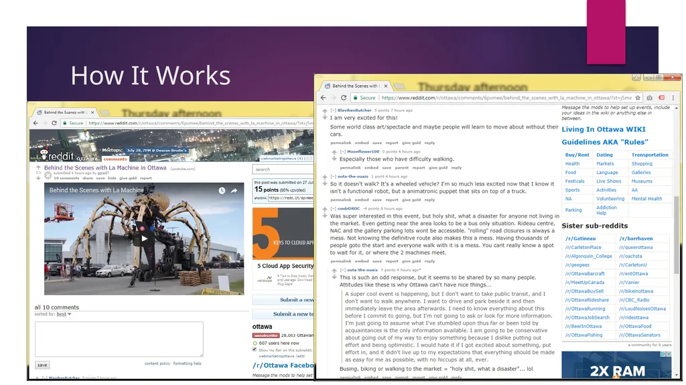Click 'Mental Health' in sidebar table
The width and height of the screenshot is (686, 385).
pyautogui.click(x=646, y=199)
